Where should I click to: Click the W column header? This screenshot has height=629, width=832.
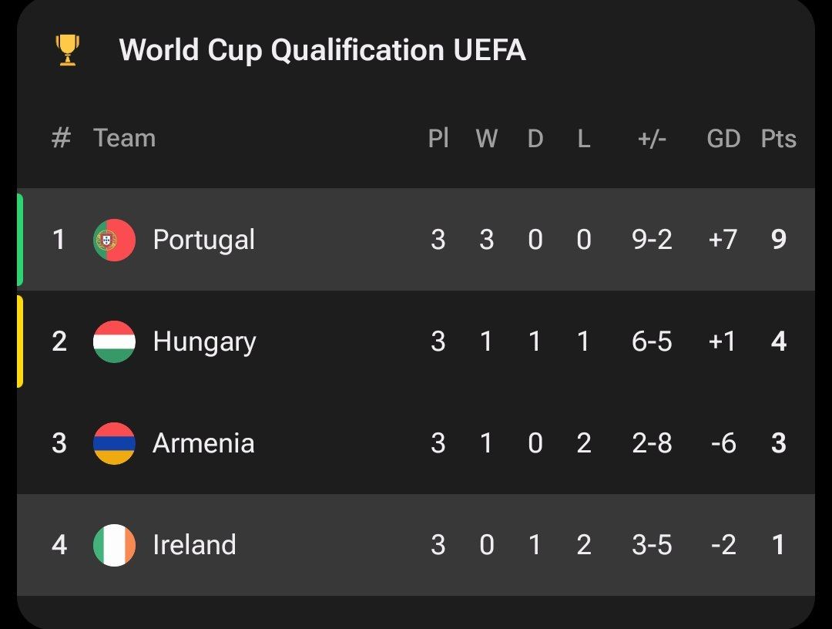(x=486, y=139)
